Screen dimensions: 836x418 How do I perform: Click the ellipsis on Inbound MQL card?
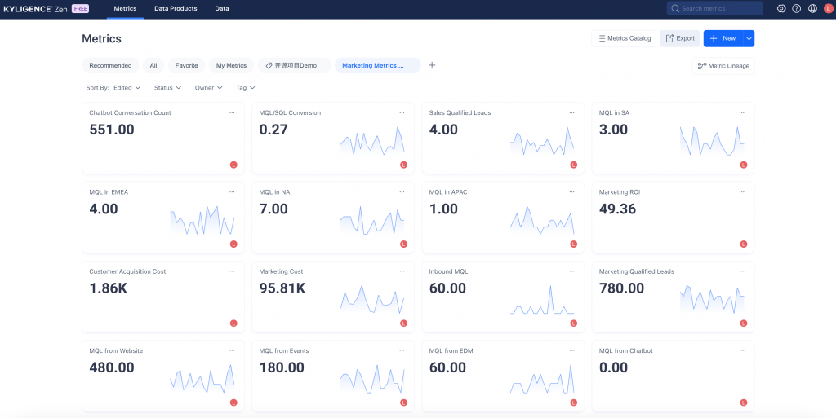tap(571, 271)
